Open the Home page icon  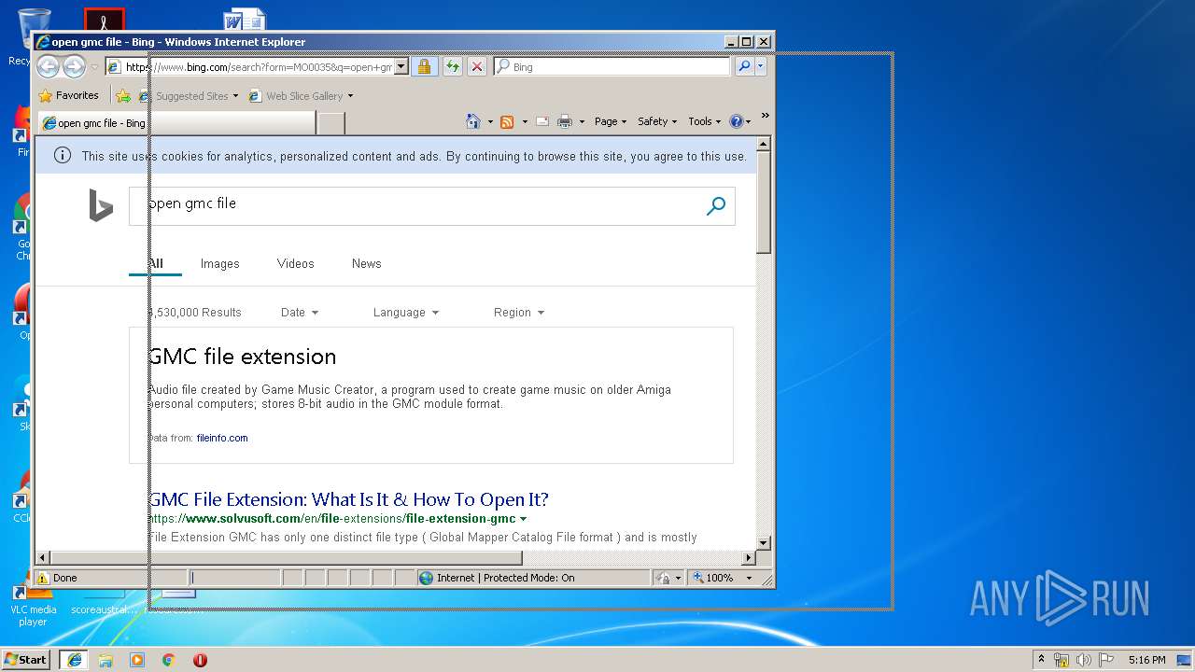point(473,121)
